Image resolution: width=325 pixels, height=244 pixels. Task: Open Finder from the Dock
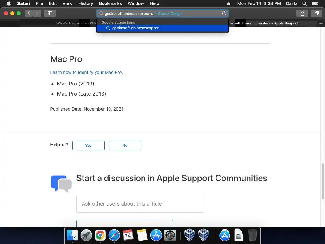click(72, 235)
